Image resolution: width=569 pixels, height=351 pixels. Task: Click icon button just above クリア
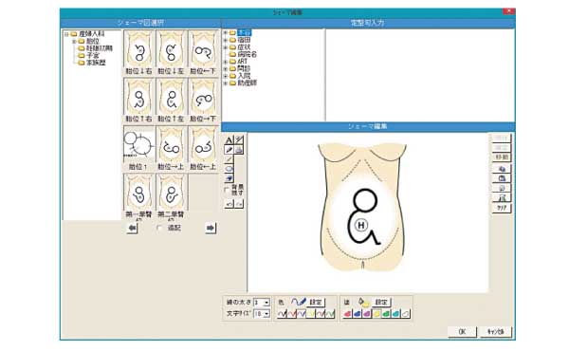point(502,198)
